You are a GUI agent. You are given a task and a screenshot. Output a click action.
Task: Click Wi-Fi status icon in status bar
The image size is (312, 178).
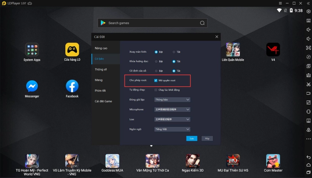(279, 10)
